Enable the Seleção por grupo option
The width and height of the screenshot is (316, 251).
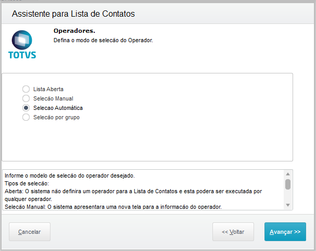click(x=26, y=117)
